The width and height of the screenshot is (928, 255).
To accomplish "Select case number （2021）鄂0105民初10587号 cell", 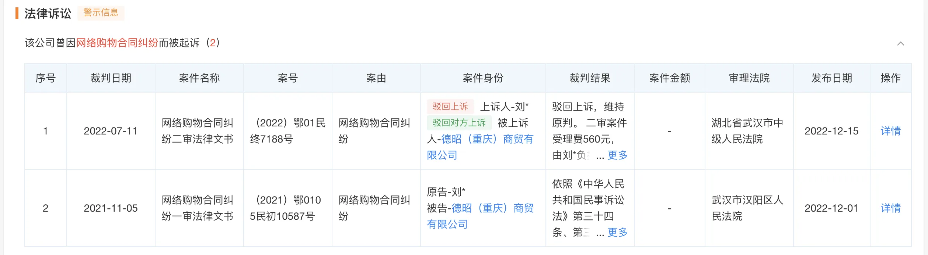I will pos(288,208).
